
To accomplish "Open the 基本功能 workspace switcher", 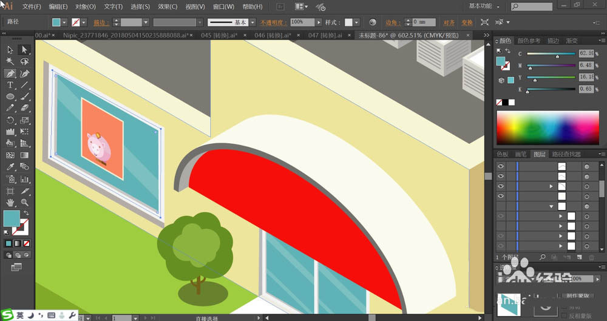I will (x=484, y=6).
